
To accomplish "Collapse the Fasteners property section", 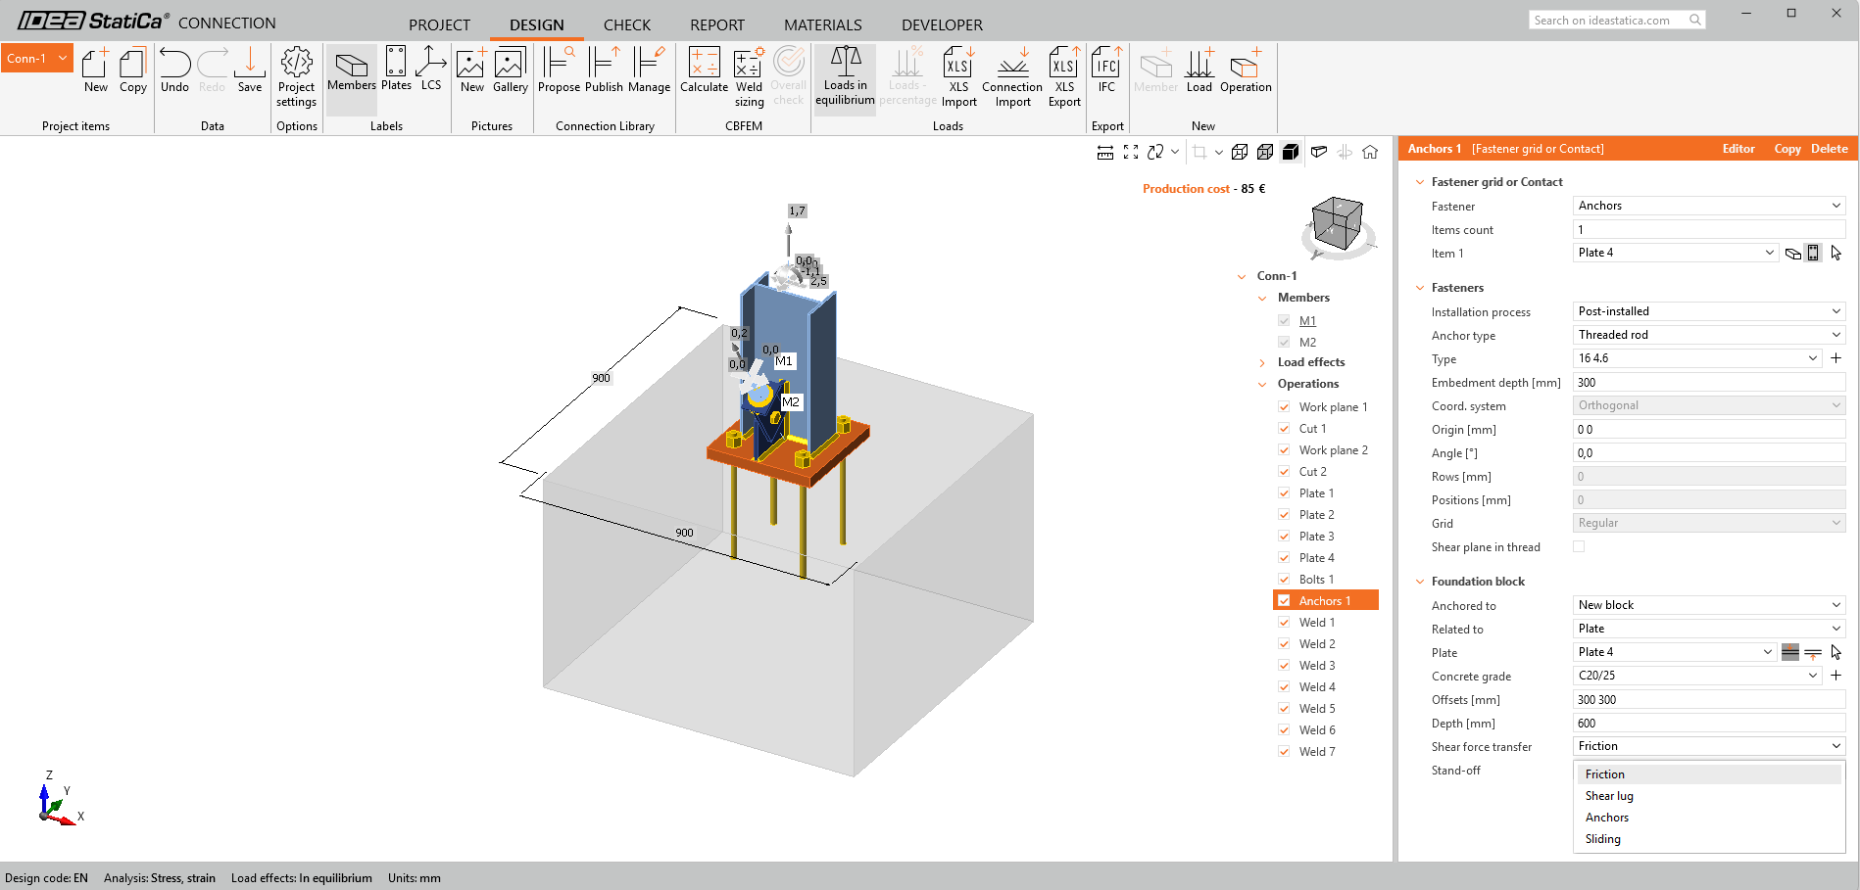I will point(1420,288).
